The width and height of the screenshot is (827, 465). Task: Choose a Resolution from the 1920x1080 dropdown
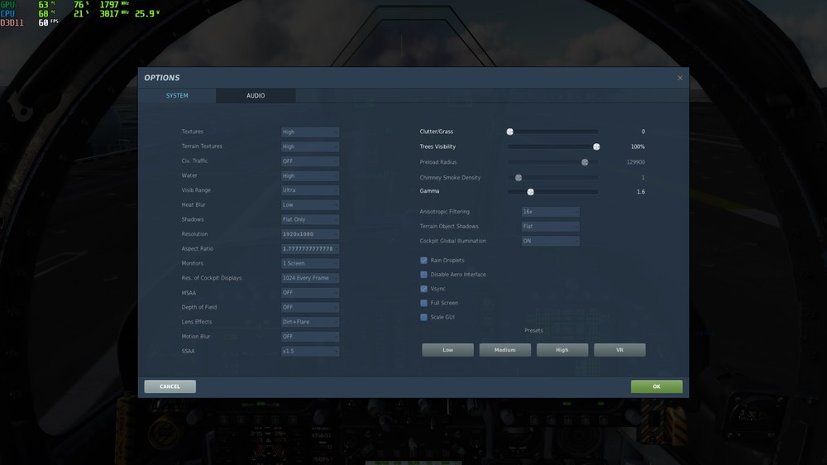coord(309,234)
